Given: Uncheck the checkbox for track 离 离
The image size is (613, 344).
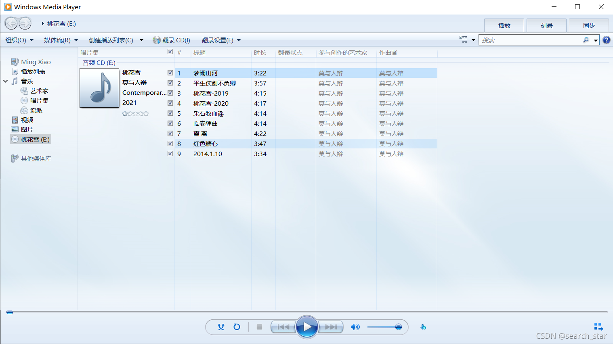Looking at the screenshot, I should click(x=170, y=133).
